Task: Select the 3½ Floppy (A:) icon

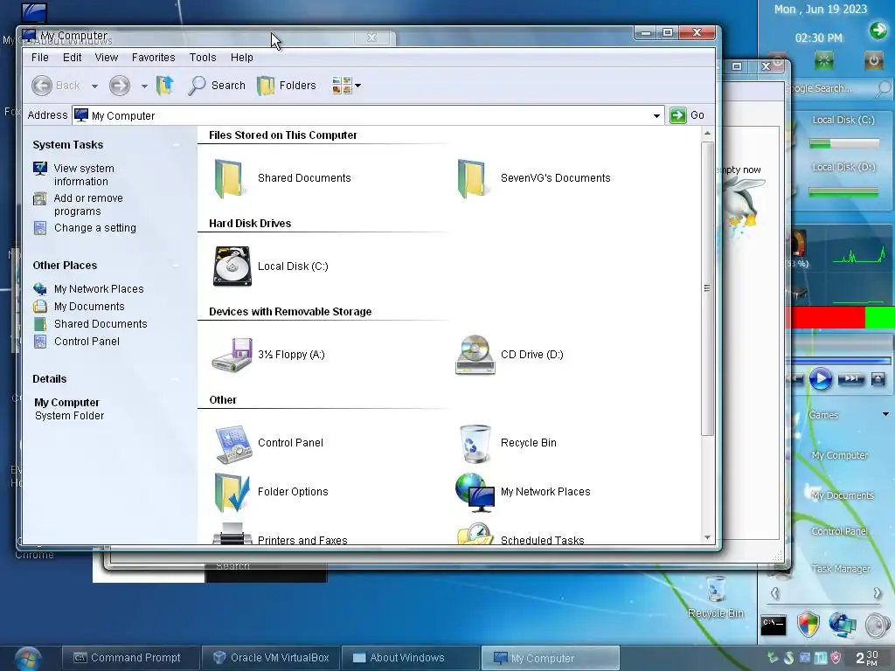Action: pos(232,355)
